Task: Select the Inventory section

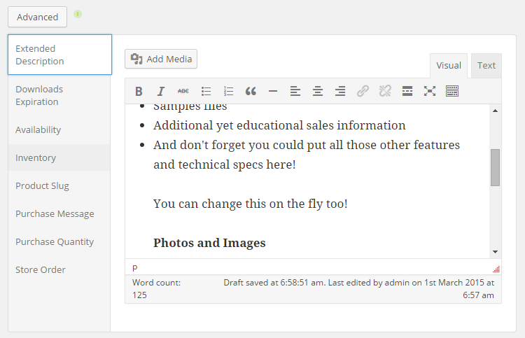Action: pyautogui.click(x=59, y=157)
